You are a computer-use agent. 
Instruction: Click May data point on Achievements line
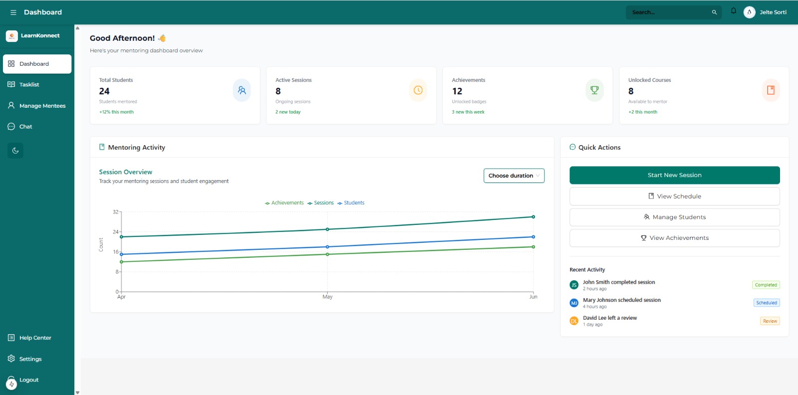[327, 254]
